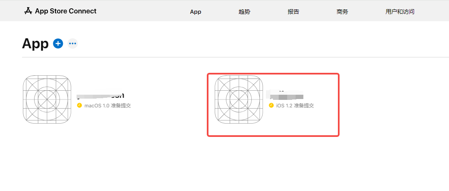Go to the 商务 tab
This screenshot has height=191, width=449.
point(342,12)
